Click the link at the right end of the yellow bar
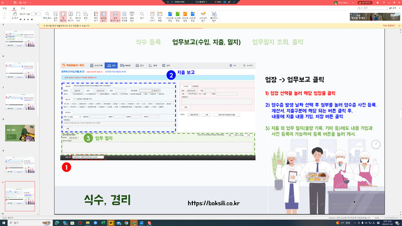The height and width of the screenshot is (226, 402). tap(389, 26)
